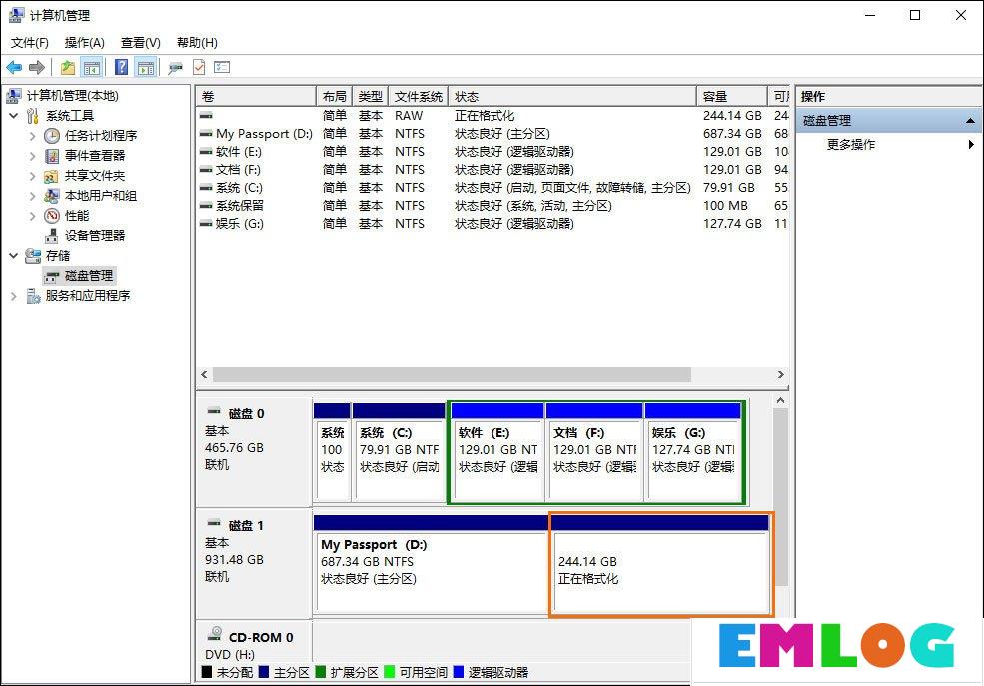Select the 娱乐 (G:) volume row
The image size is (984, 686).
tap(492, 224)
